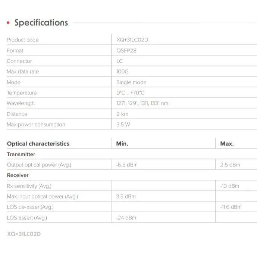Select the QSFP28 format value
Image resolution: width=257 pixels, height=257 pixels.
click(126, 50)
